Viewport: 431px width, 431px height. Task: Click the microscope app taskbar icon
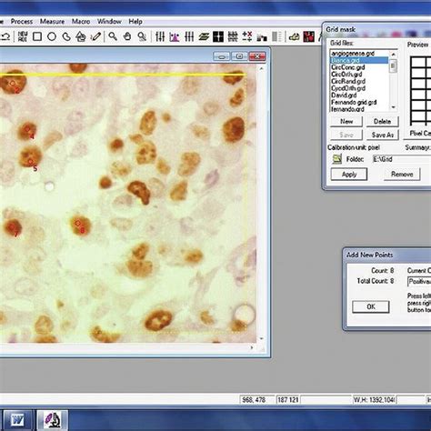53,420
